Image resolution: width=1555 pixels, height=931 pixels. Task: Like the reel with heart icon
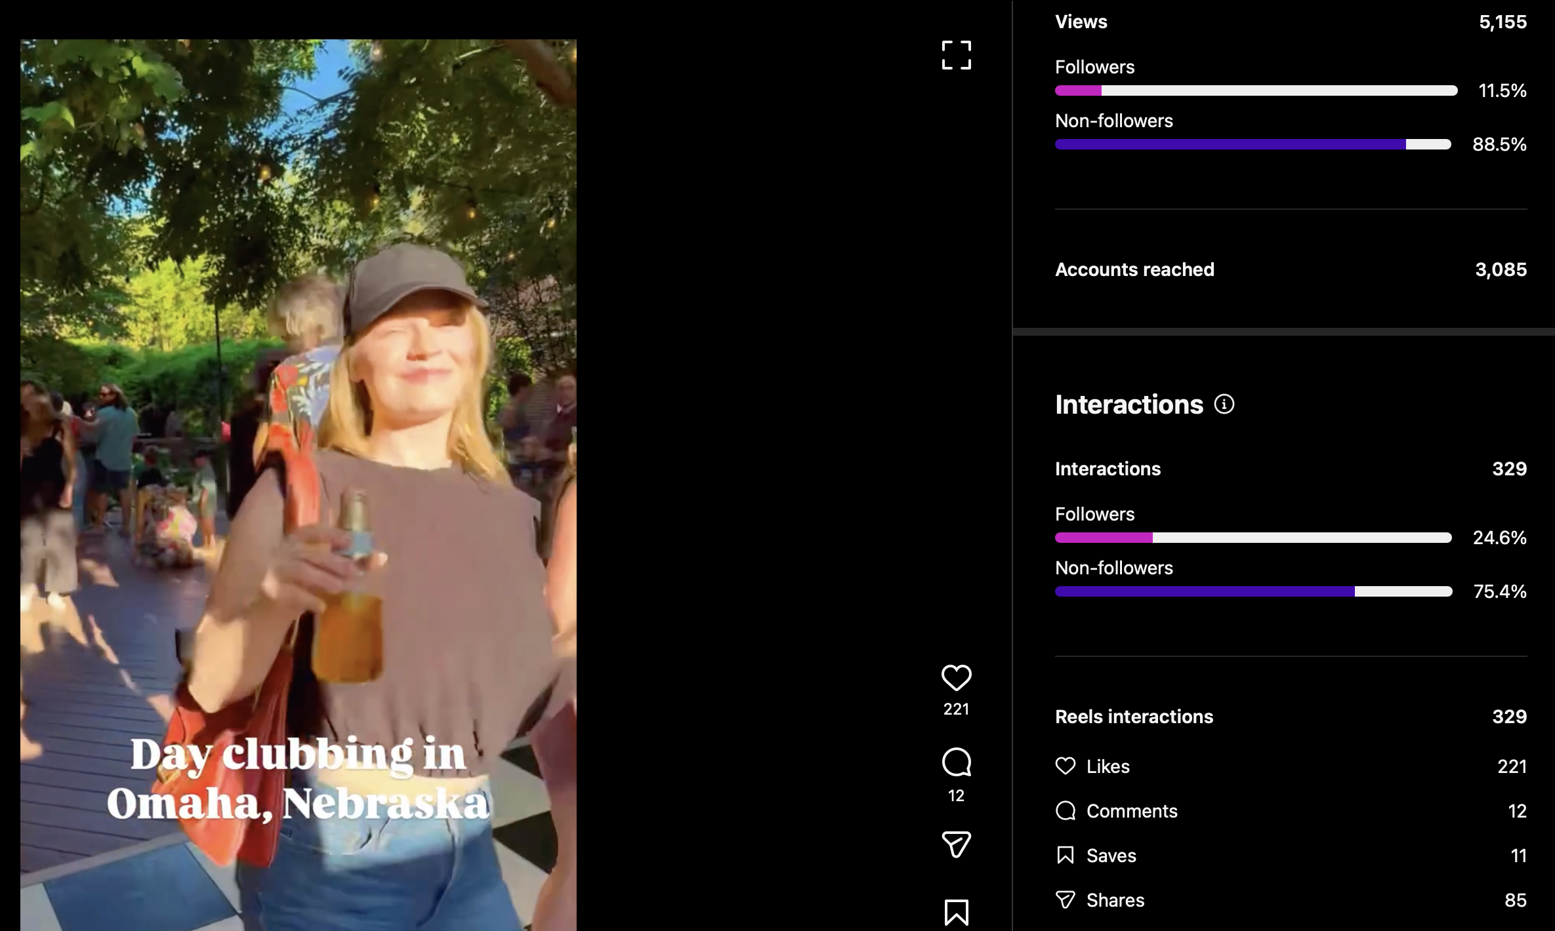point(956,678)
